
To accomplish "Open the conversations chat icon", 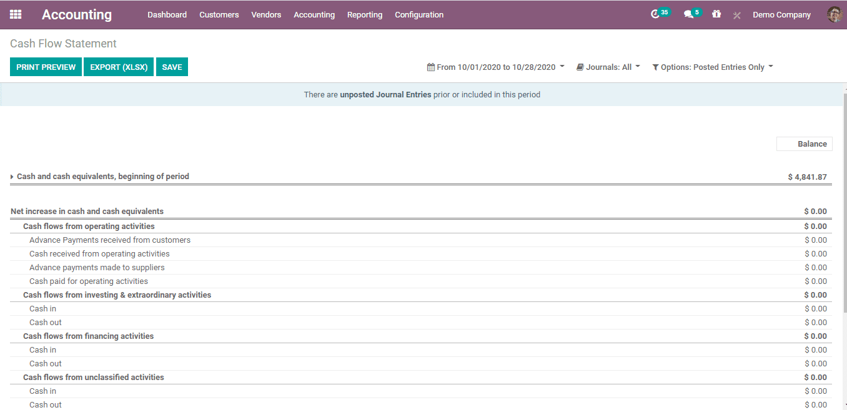I will click(x=688, y=14).
